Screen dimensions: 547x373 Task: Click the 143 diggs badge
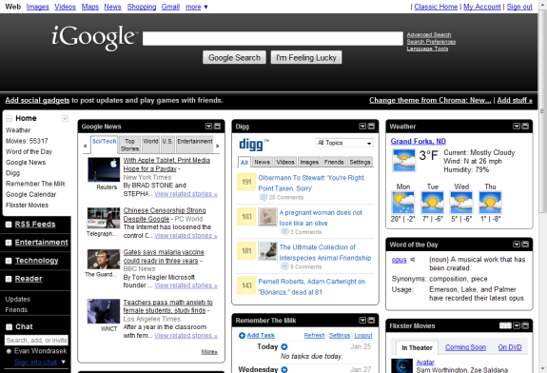tap(246, 285)
